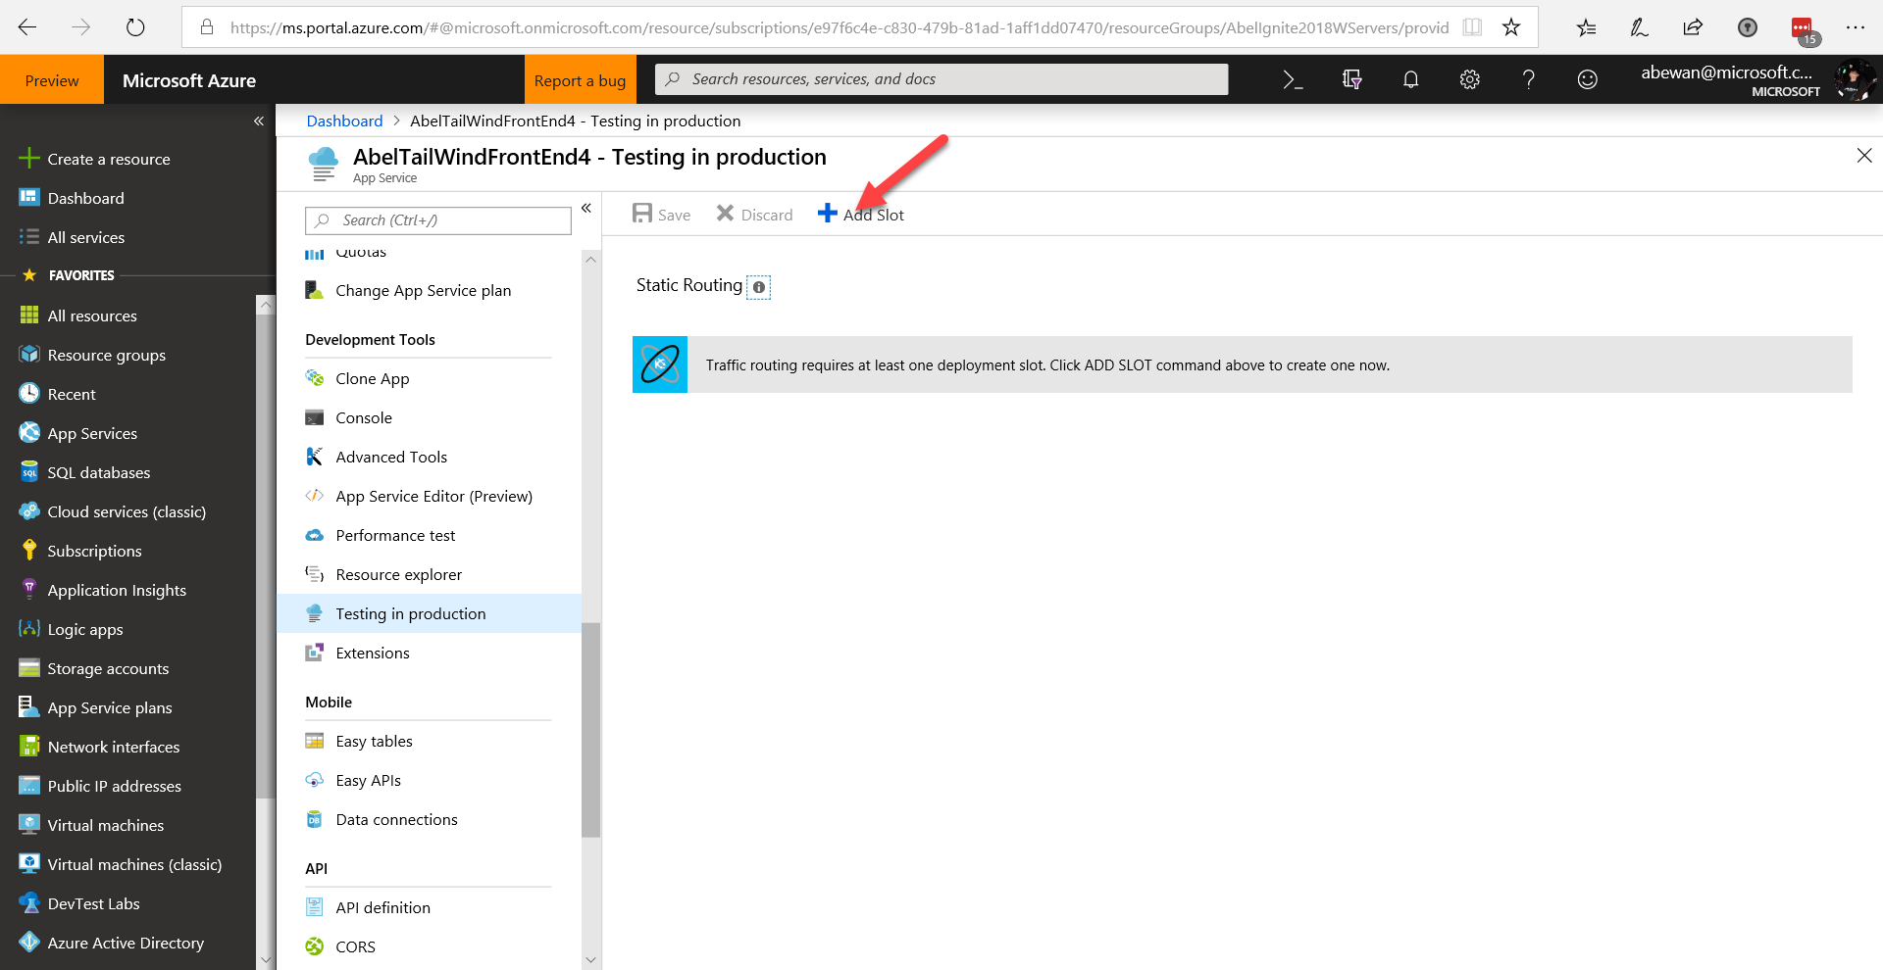Open the browser more options ellipsis
This screenshot has width=1883, height=970.
[1855, 27]
